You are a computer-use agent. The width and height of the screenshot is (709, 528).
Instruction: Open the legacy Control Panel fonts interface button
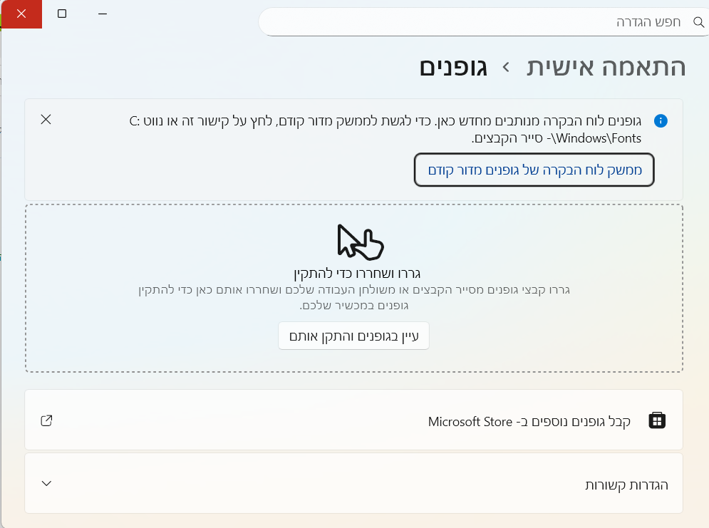coord(534,170)
